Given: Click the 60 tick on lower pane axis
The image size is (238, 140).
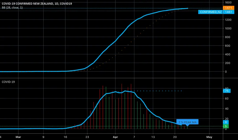Looking at the screenshot, I should tap(227, 99).
